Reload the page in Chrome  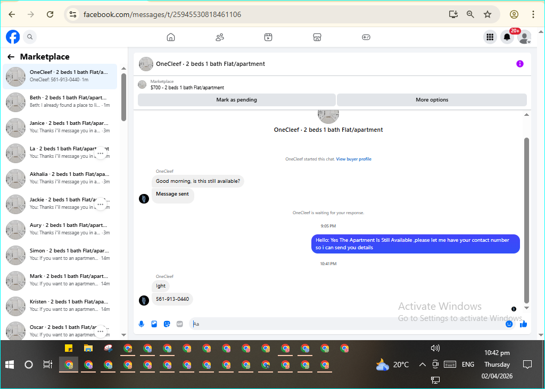coord(50,14)
